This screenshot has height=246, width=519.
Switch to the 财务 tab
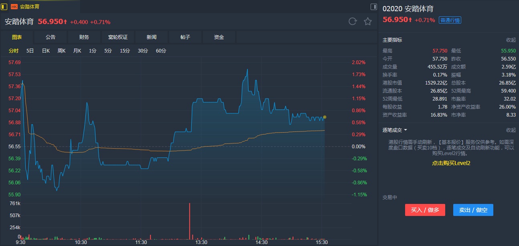pos(84,37)
